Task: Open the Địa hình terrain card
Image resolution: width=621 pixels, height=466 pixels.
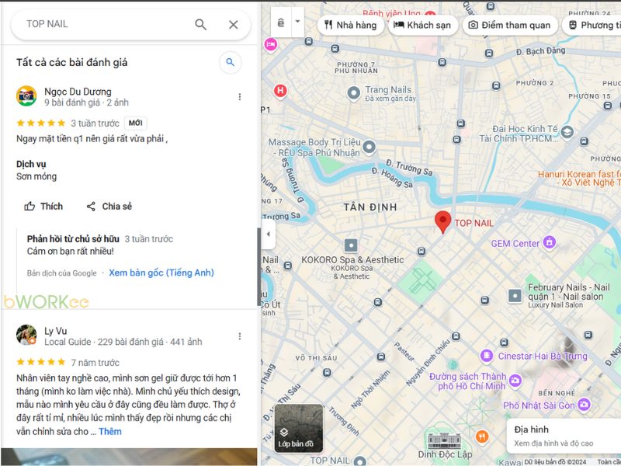Action: tap(564, 436)
